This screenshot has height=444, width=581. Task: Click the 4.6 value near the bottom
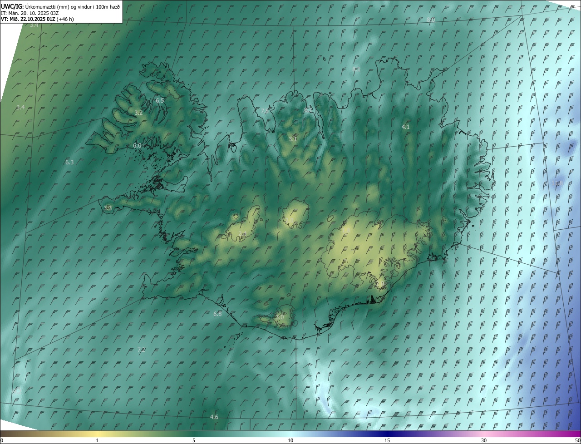(214, 417)
